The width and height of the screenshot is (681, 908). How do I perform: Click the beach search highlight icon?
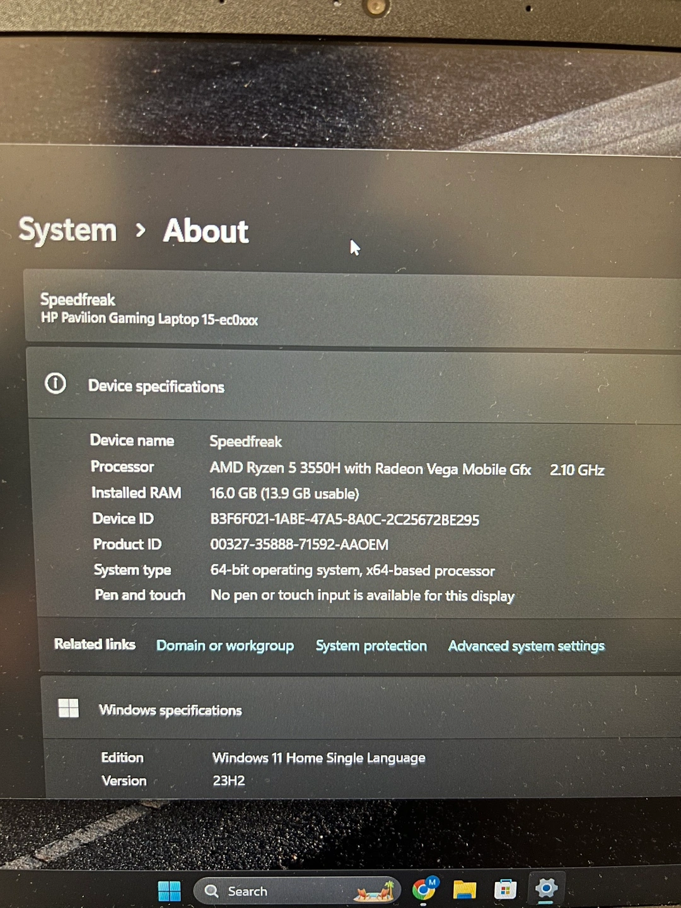point(375,891)
